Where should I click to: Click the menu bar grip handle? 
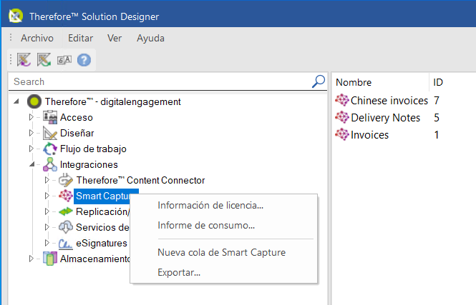11,38
